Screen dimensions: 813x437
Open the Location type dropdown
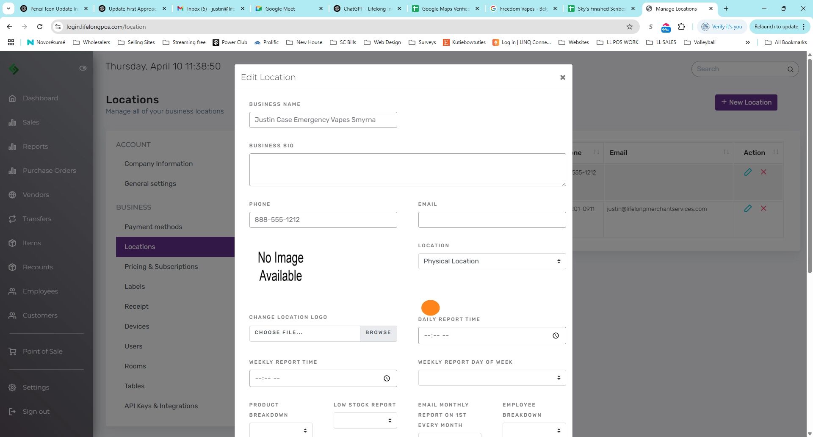click(x=492, y=261)
